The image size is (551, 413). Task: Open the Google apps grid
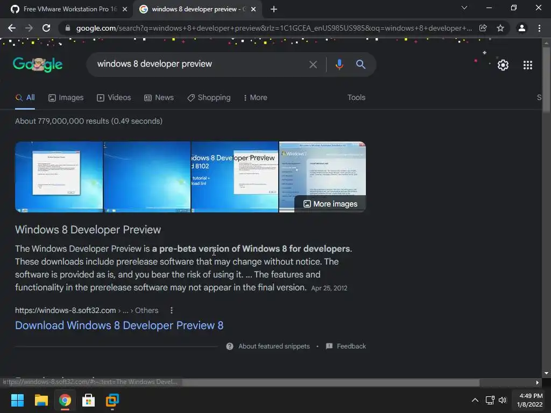[x=528, y=65]
